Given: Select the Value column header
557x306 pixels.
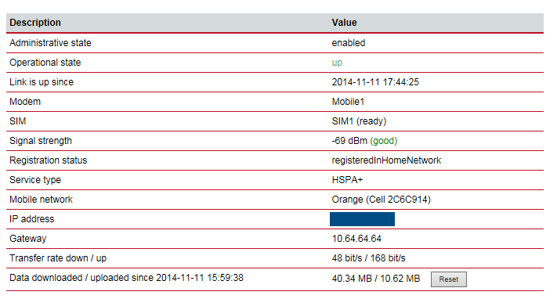Looking at the screenshot, I should point(344,23).
